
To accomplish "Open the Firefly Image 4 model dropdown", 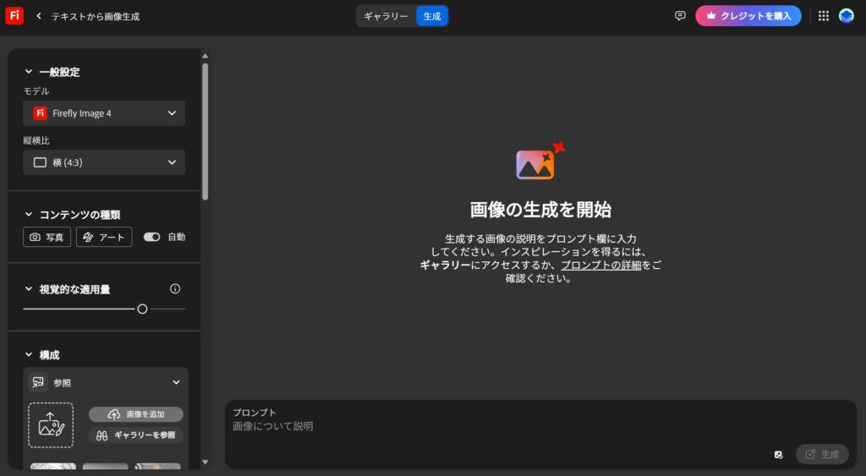I will tap(104, 113).
